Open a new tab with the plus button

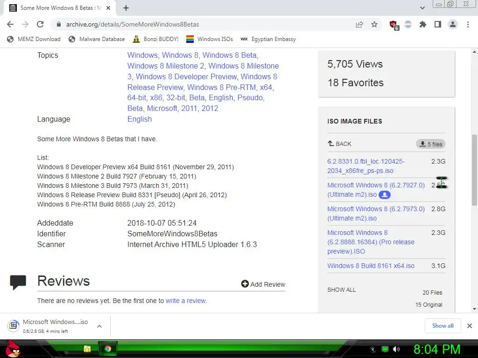click(126, 8)
